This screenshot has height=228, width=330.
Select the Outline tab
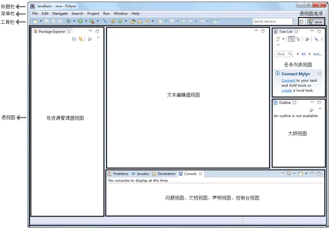coord(285,103)
